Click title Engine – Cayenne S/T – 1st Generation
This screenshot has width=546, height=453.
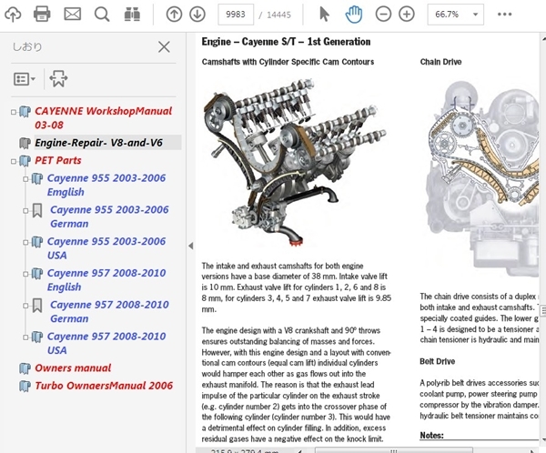[x=286, y=42]
